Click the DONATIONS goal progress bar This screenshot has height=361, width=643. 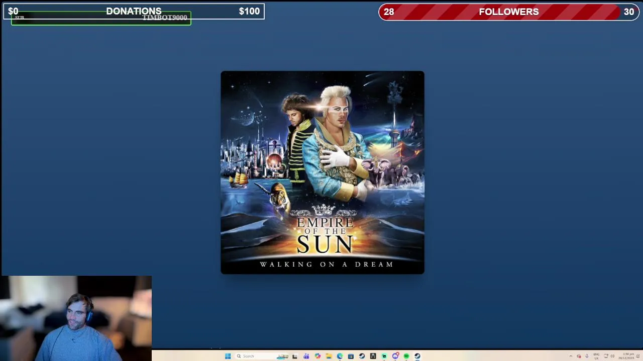[x=134, y=11]
